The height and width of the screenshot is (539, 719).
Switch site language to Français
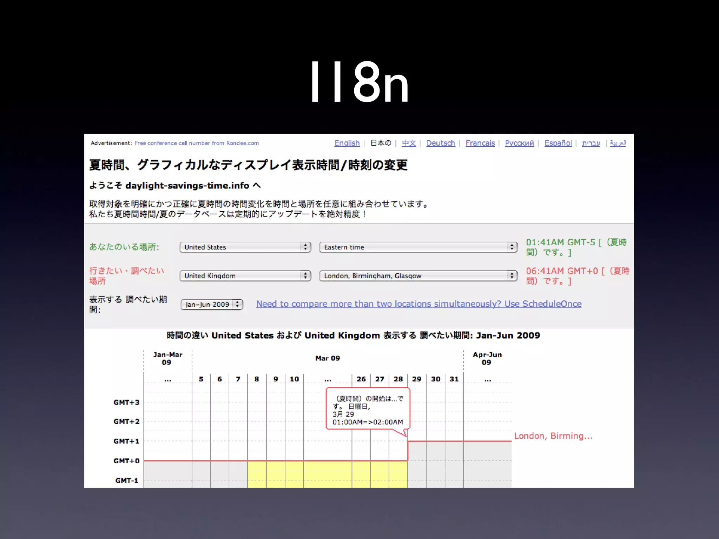pyautogui.click(x=480, y=143)
